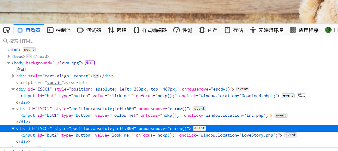Open the 应用程序 application tab

pyautogui.click(x=304, y=30)
